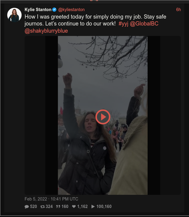Click the blue verified badge icon
This screenshot has width=189, height=217.
pos(54,10)
